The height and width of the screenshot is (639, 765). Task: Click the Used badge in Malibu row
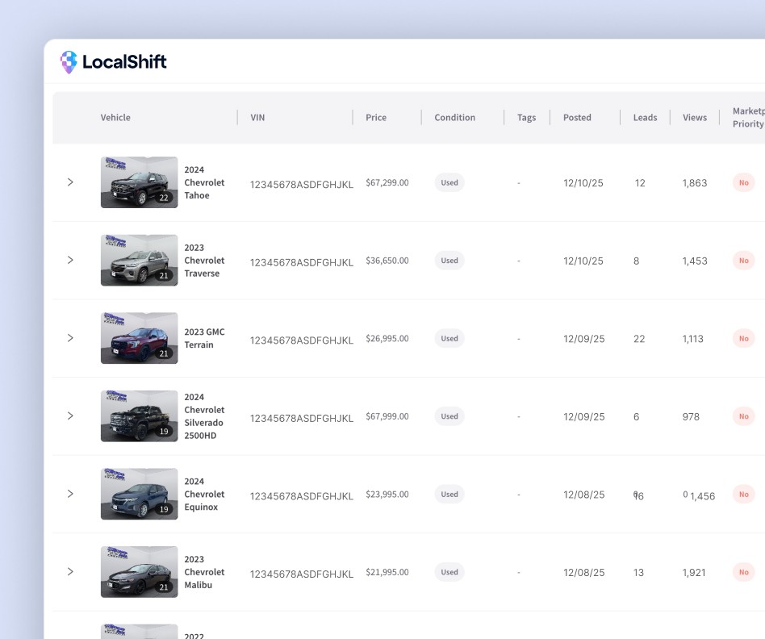pyautogui.click(x=449, y=572)
